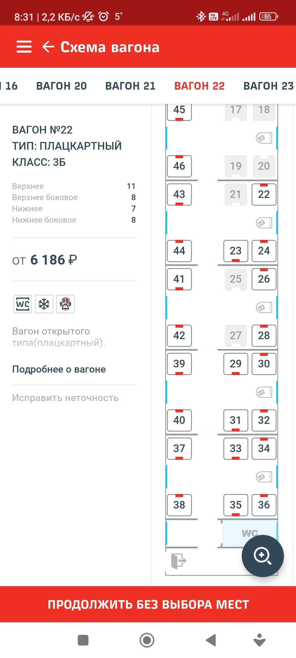Open Подробнее о вагоне details

click(x=59, y=369)
